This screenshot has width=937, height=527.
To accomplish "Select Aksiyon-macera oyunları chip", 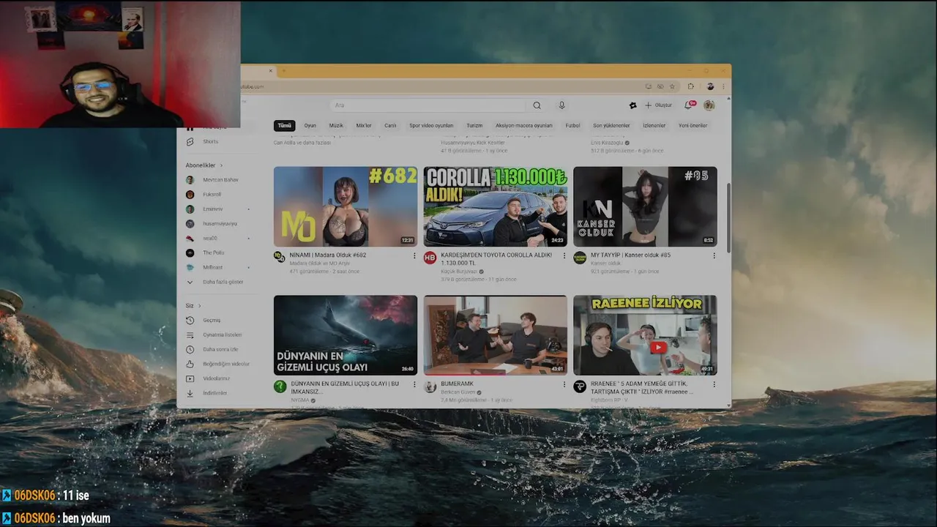I will point(524,125).
